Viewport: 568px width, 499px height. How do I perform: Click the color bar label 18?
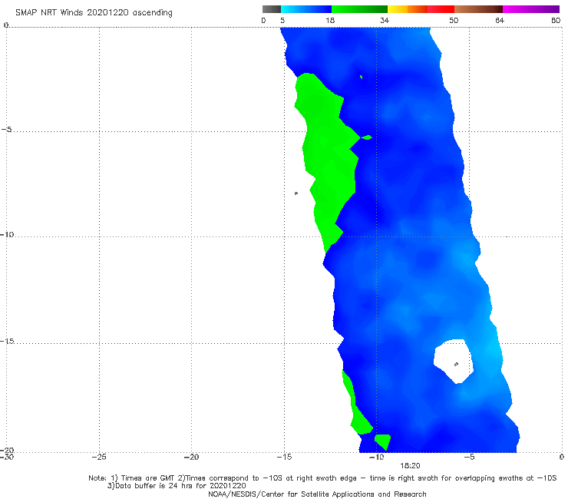(330, 21)
